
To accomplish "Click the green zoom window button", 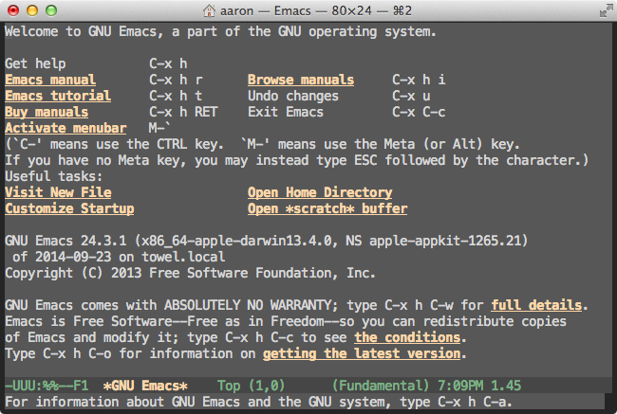I will pos(51,10).
